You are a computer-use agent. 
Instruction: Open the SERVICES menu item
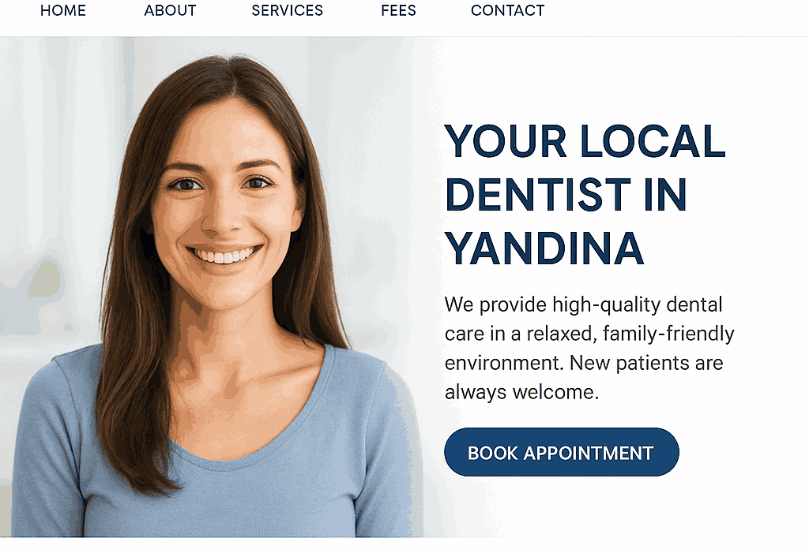coord(288,10)
